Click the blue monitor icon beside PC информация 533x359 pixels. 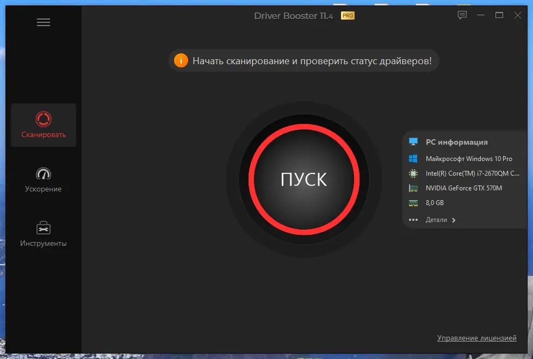(x=413, y=142)
